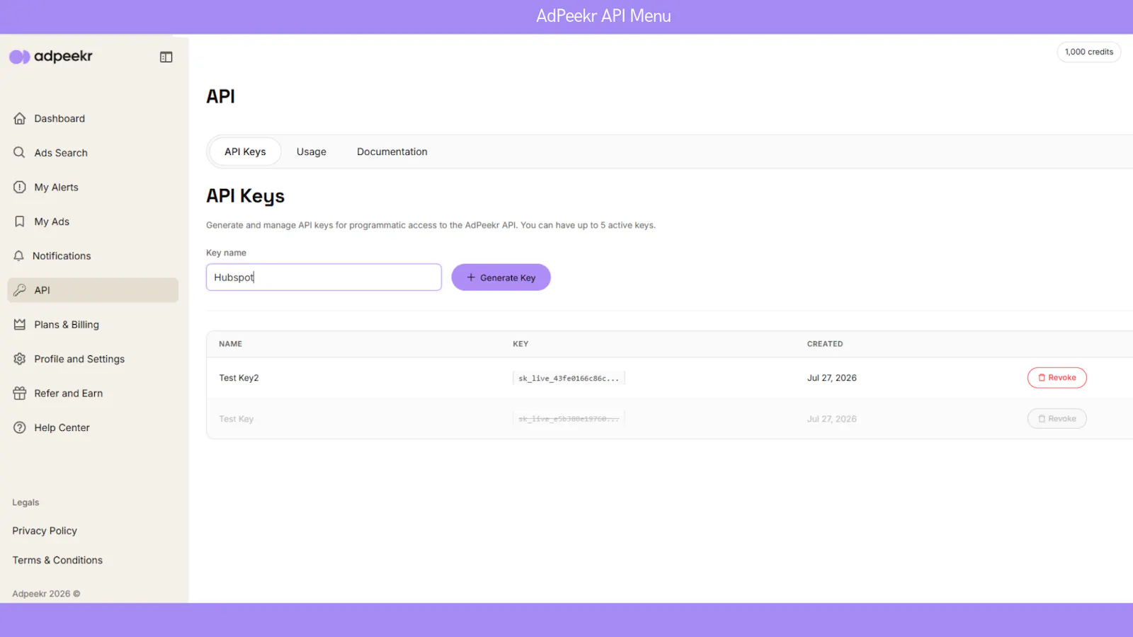Select the API Keys tab

(x=245, y=151)
